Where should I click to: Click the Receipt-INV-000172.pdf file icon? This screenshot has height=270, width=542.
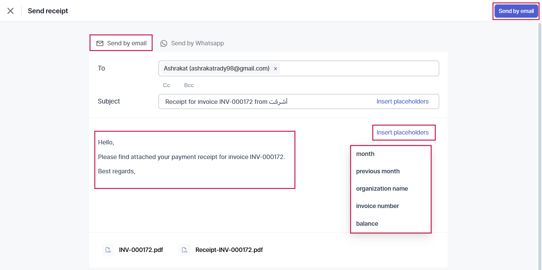(x=185, y=250)
